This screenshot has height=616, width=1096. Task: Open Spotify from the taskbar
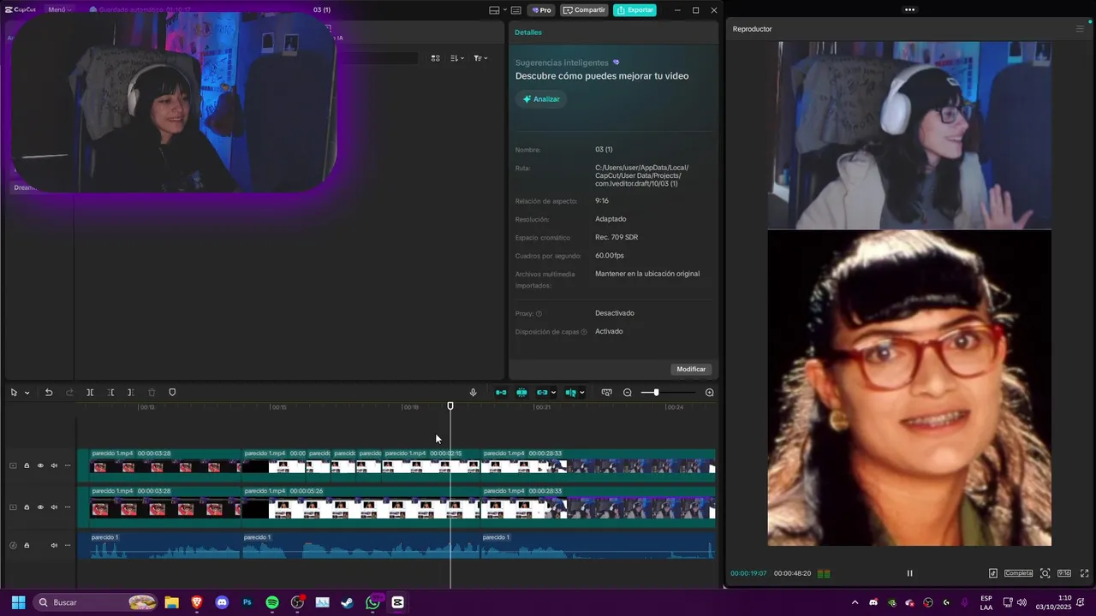(272, 602)
